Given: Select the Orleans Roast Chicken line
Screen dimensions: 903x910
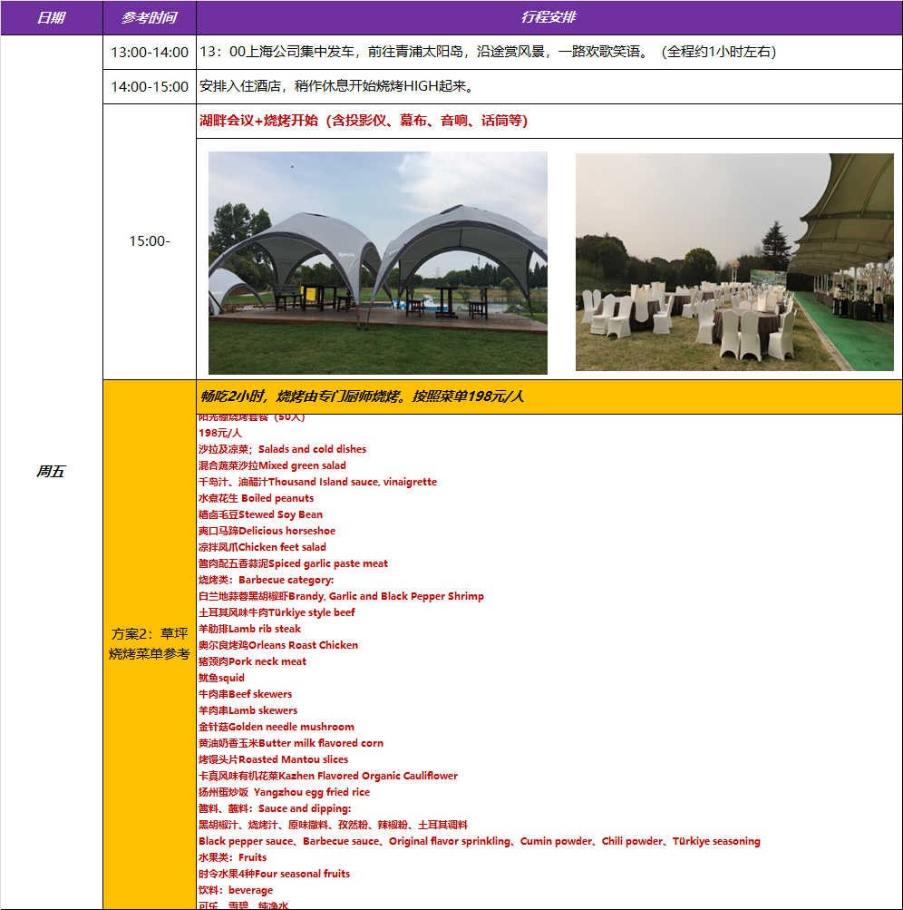Looking at the screenshot, I should pyautogui.click(x=278, y=645).
